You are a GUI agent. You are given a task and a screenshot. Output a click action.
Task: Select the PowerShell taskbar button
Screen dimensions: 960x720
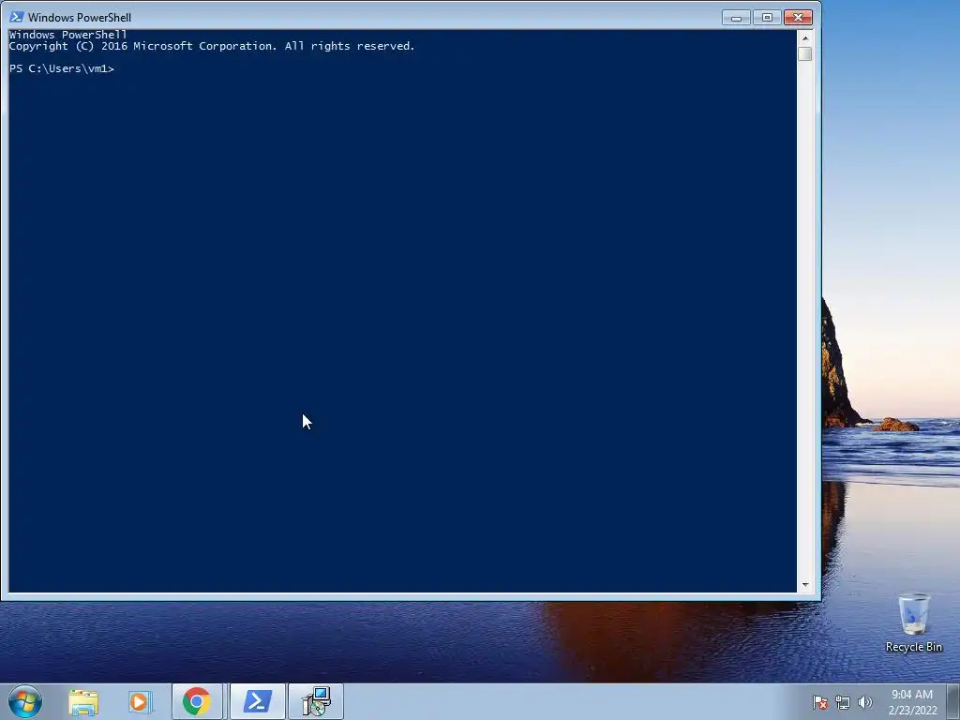pyautogui.click(x=258, y=701)
